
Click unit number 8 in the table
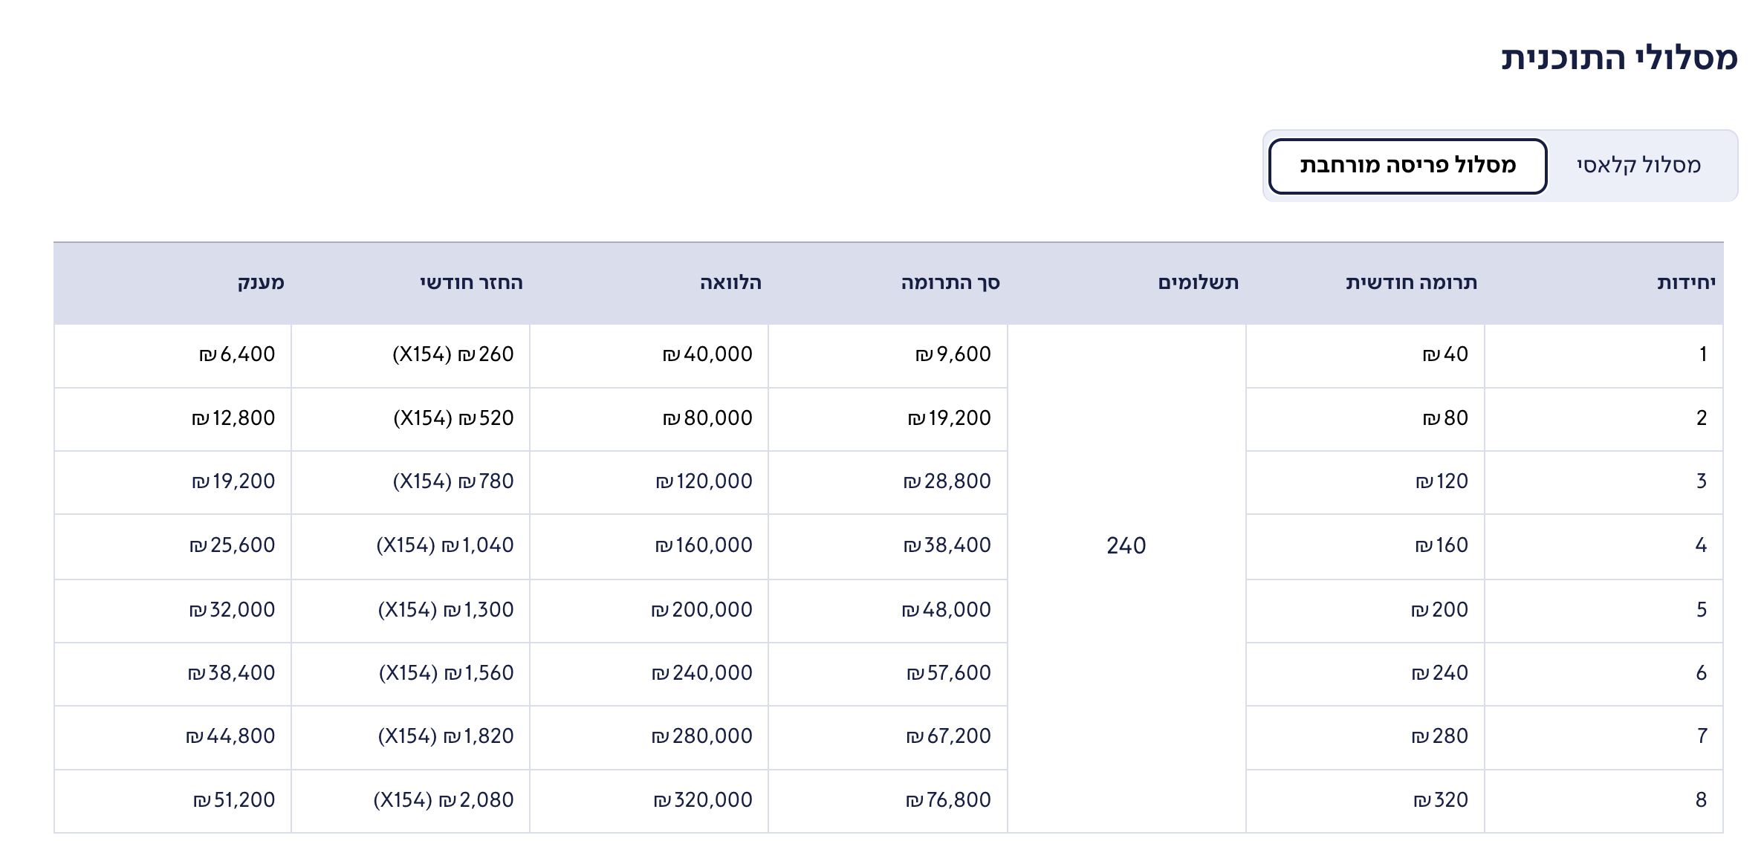1701,800
